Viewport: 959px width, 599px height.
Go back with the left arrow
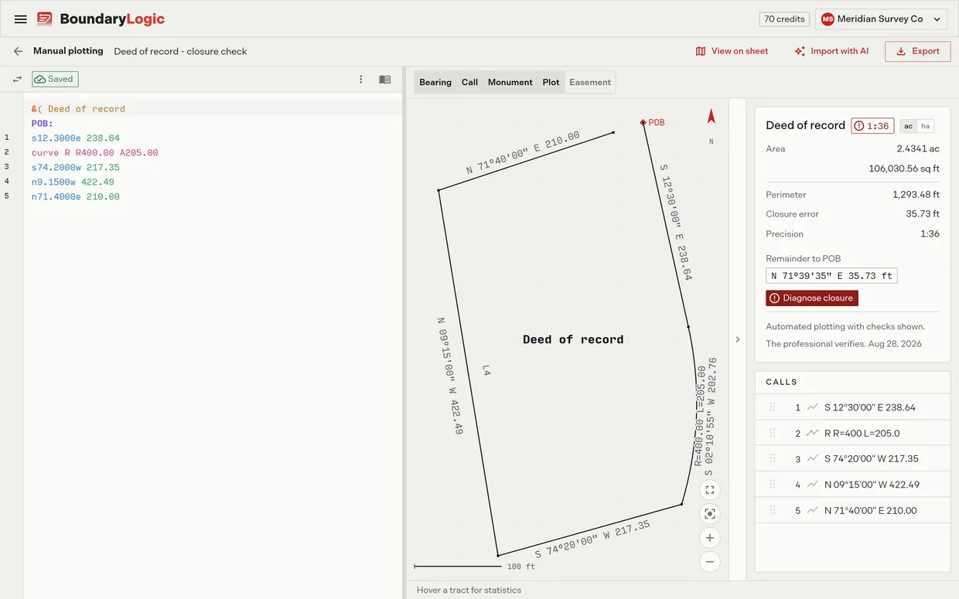click(x=18, y=51)
